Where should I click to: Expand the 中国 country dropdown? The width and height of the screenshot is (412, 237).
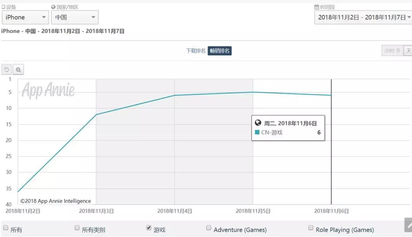(75, 17)
